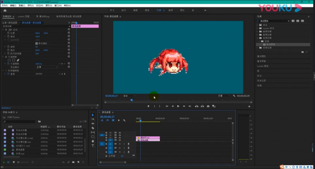Toggle stopwatch animation for Position
The height and width of the screenshot is (169, 315).
click(x=8, y=33)
